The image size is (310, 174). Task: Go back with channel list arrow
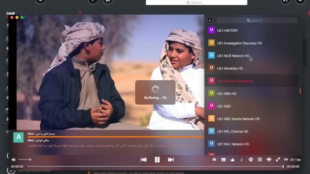(x=210, y=20)
